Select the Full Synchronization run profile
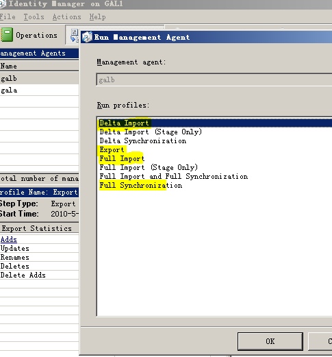The height and width of the screenshot is (357, 332). pyautogui.click(x=141, y=185)
